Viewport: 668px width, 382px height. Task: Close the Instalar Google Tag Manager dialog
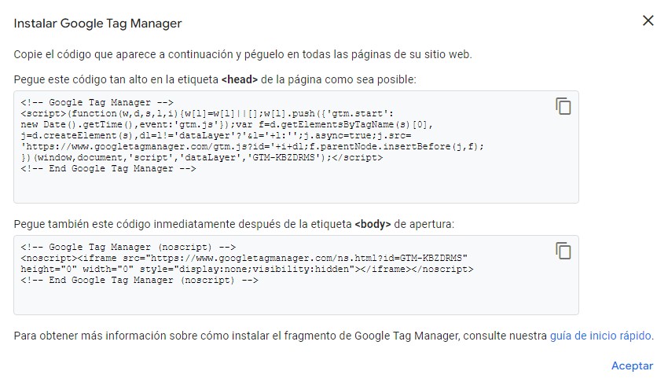[648, 21]
